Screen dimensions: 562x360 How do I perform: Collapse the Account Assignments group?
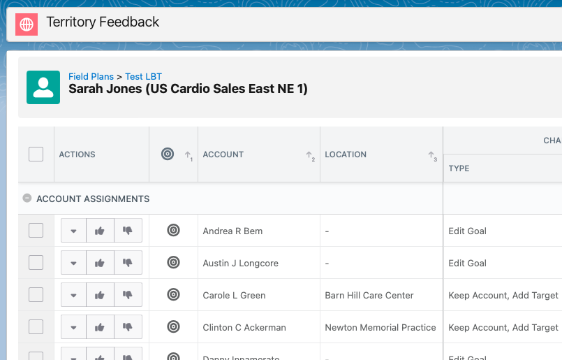(x=27, y=199)
